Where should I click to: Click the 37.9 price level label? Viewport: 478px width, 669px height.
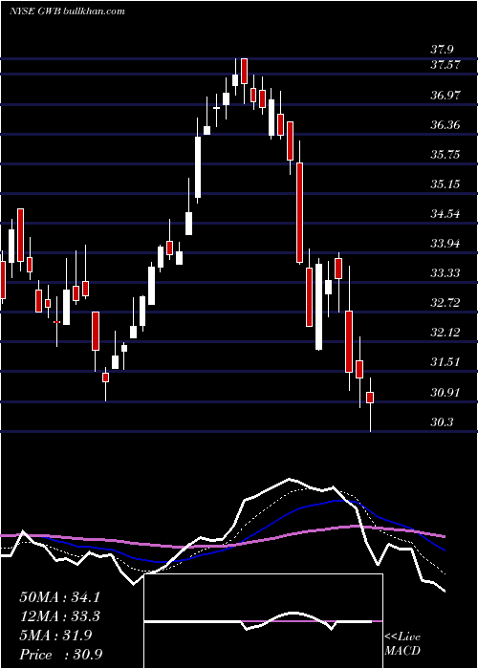point(443,50)
